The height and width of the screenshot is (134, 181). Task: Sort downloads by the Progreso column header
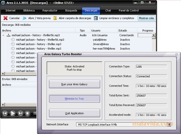point(146,30)
